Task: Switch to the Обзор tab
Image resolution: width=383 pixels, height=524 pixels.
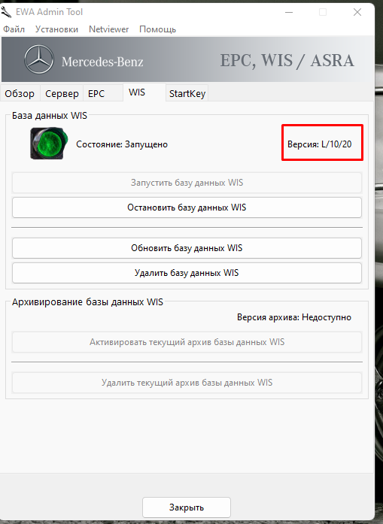Action: [20, 93]
